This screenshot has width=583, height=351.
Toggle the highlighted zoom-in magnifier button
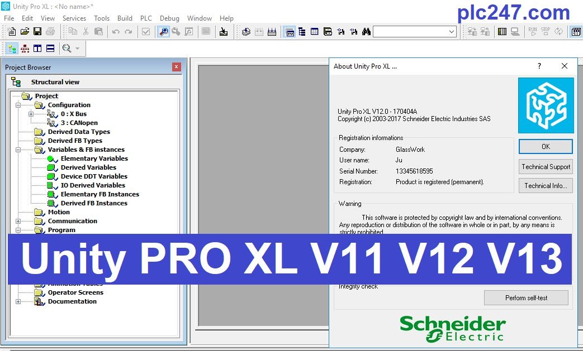coord(164,32)
